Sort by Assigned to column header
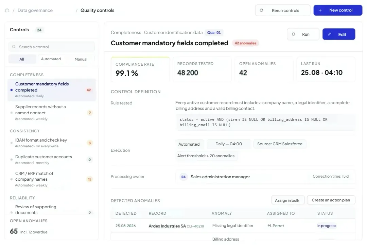Viewport: 367px width, 245px height. tap(281, 213)
